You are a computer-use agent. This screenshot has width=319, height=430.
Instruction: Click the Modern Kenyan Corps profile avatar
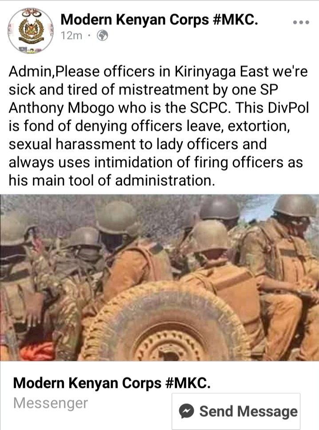pos(30,31)
